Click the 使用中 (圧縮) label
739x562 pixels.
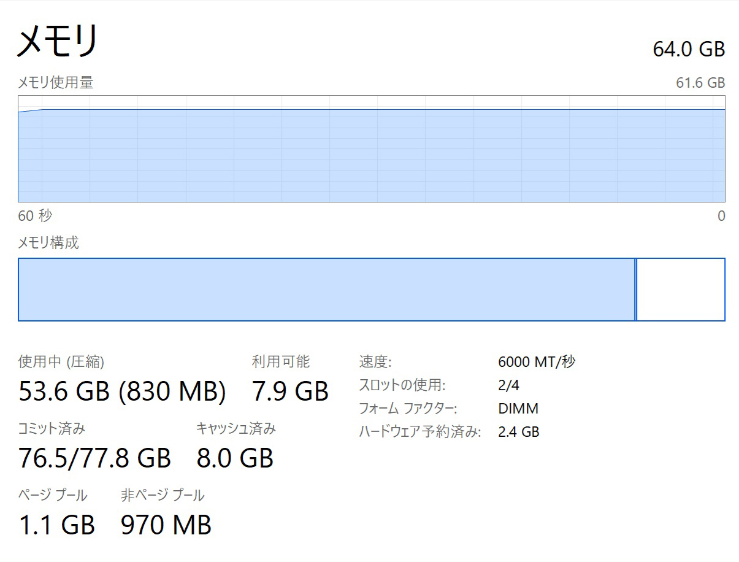[61, 362]
